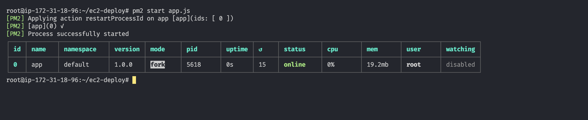The width and height of the screenshot is (588, 120).
Task: Click the memory value 19.2mb
Action: [377, 65]
